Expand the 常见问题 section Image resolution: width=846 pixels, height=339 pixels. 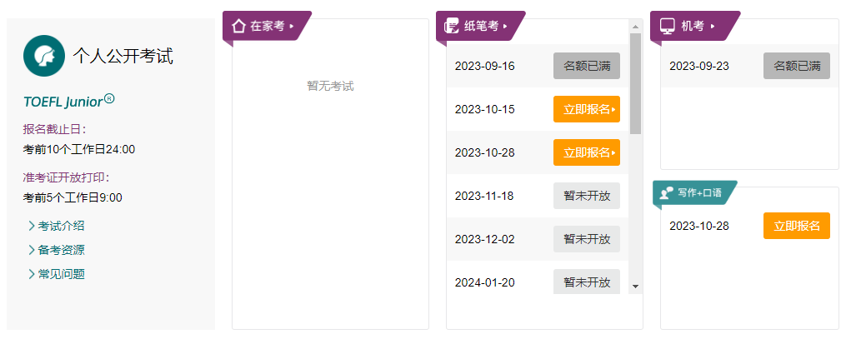coord(57,274)
